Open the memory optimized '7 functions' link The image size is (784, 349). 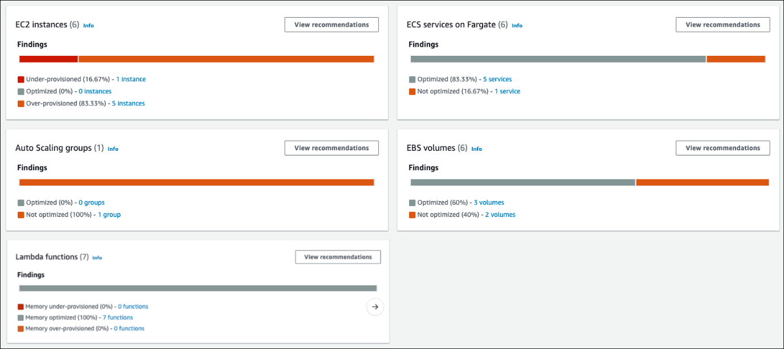[x=118, y=318]
